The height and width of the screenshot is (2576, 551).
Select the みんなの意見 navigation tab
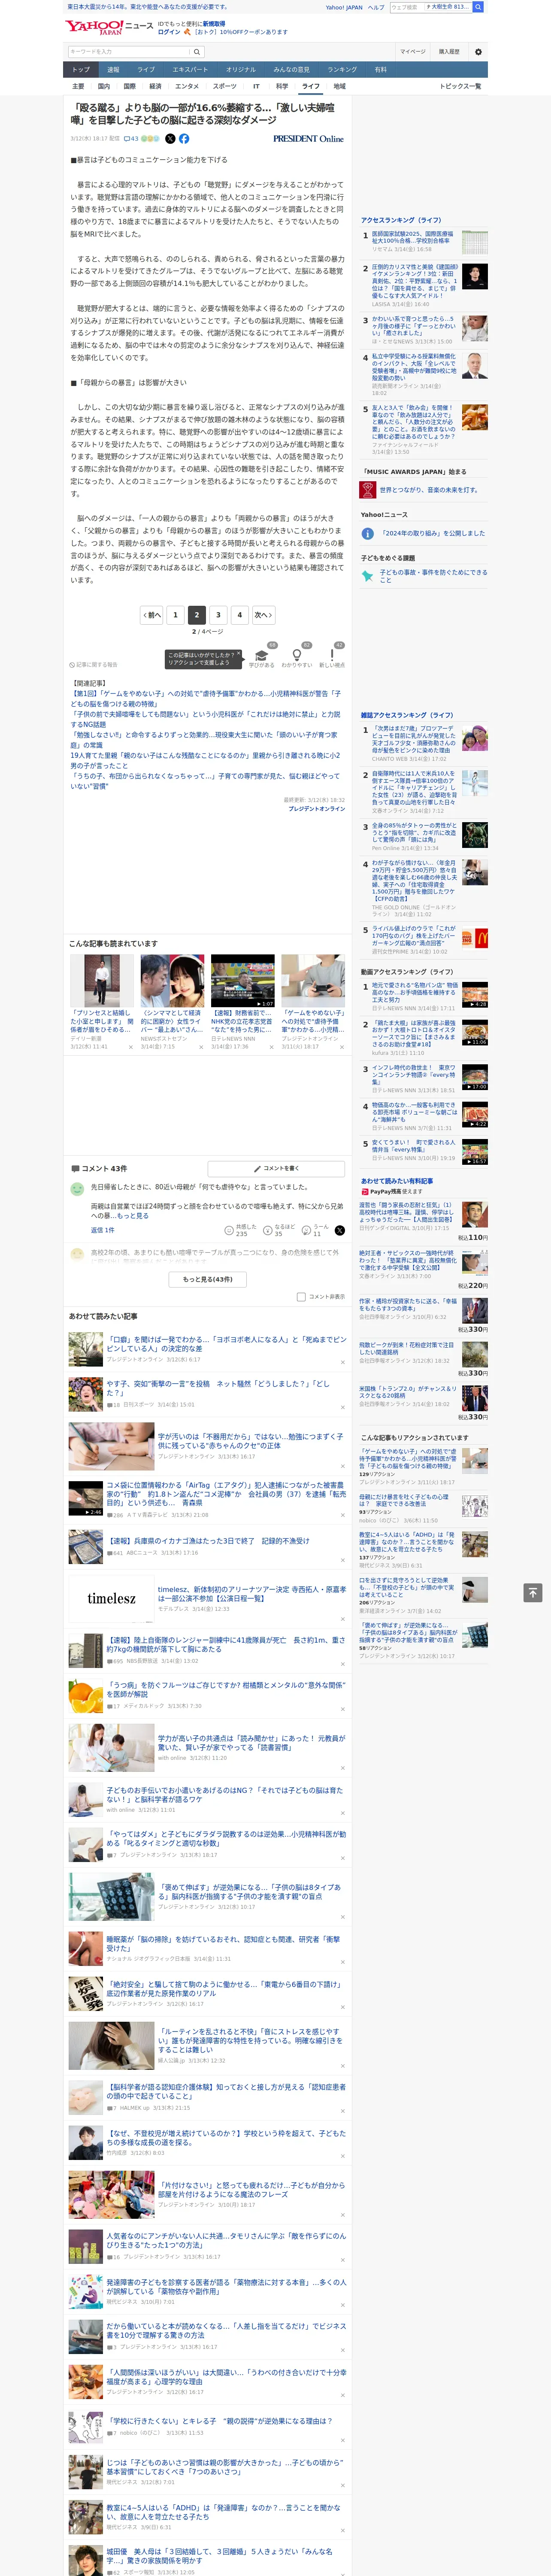291,70
